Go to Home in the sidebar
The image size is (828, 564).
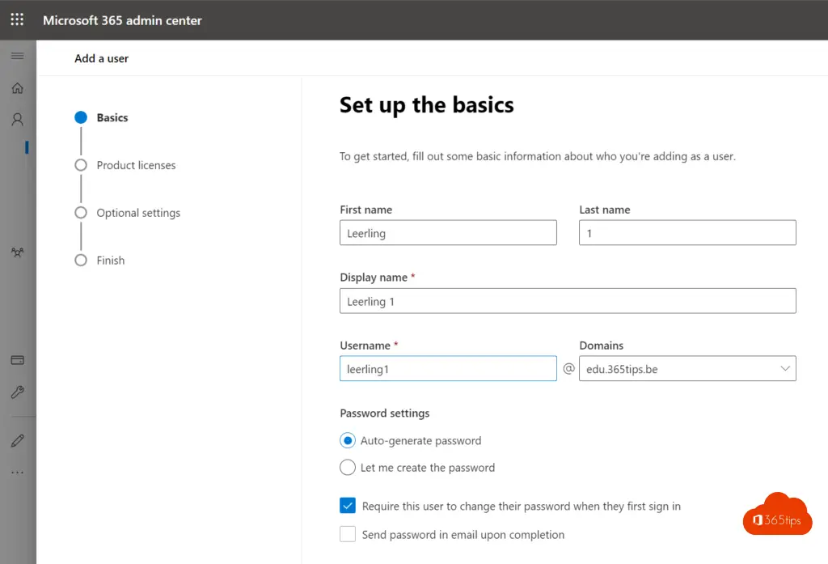click(18, 88)
